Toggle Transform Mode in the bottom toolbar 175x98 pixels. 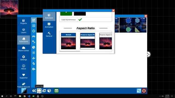coord(39,91)
